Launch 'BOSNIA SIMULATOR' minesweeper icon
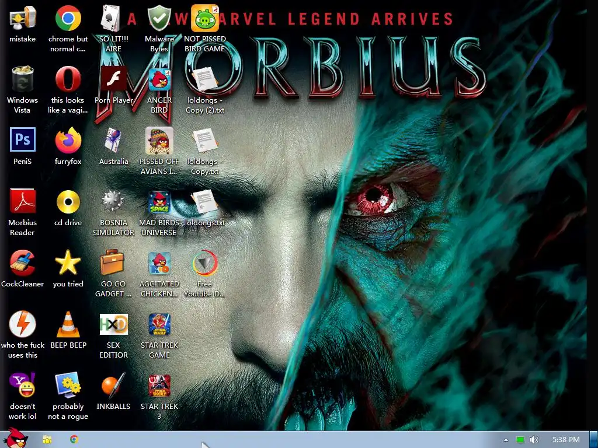598x448 pixels. click(113, 201)
